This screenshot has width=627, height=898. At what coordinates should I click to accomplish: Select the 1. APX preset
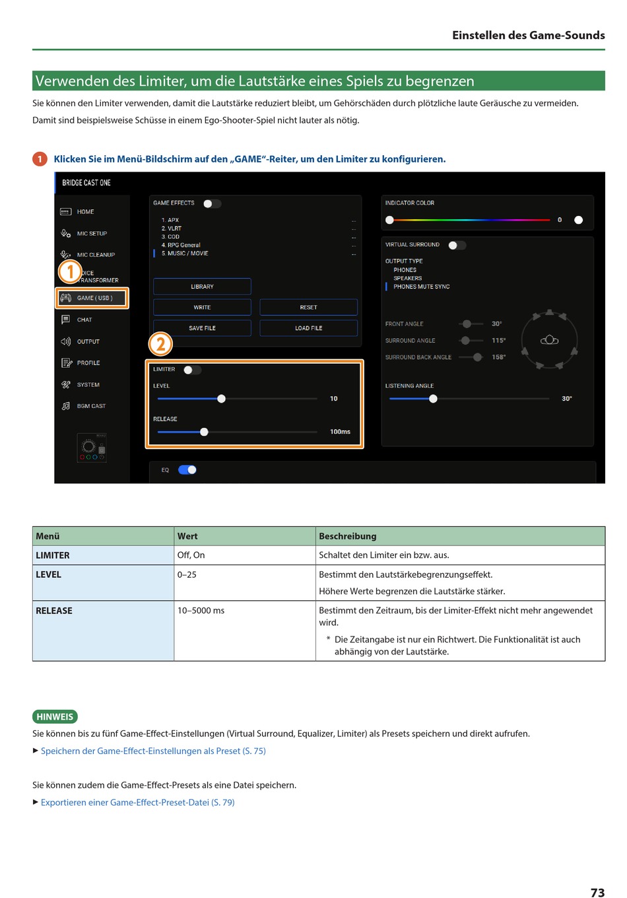170,220
